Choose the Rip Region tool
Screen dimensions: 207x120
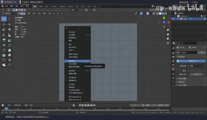point(9,65)
